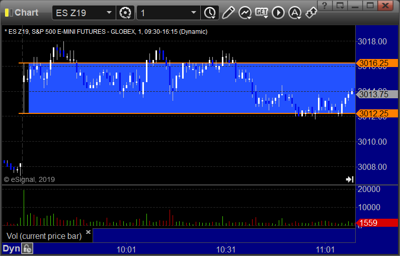Click the 3008.00 price axis label
The image size is (400, 256).
[x=372, y=167]
